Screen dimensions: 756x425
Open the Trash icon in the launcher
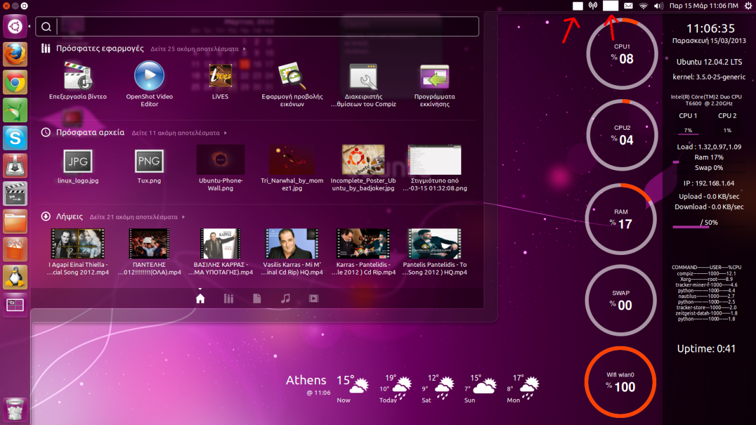(x=15, y=408)
